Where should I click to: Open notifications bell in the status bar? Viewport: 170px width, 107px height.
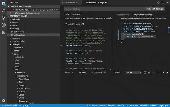(166, 106)
